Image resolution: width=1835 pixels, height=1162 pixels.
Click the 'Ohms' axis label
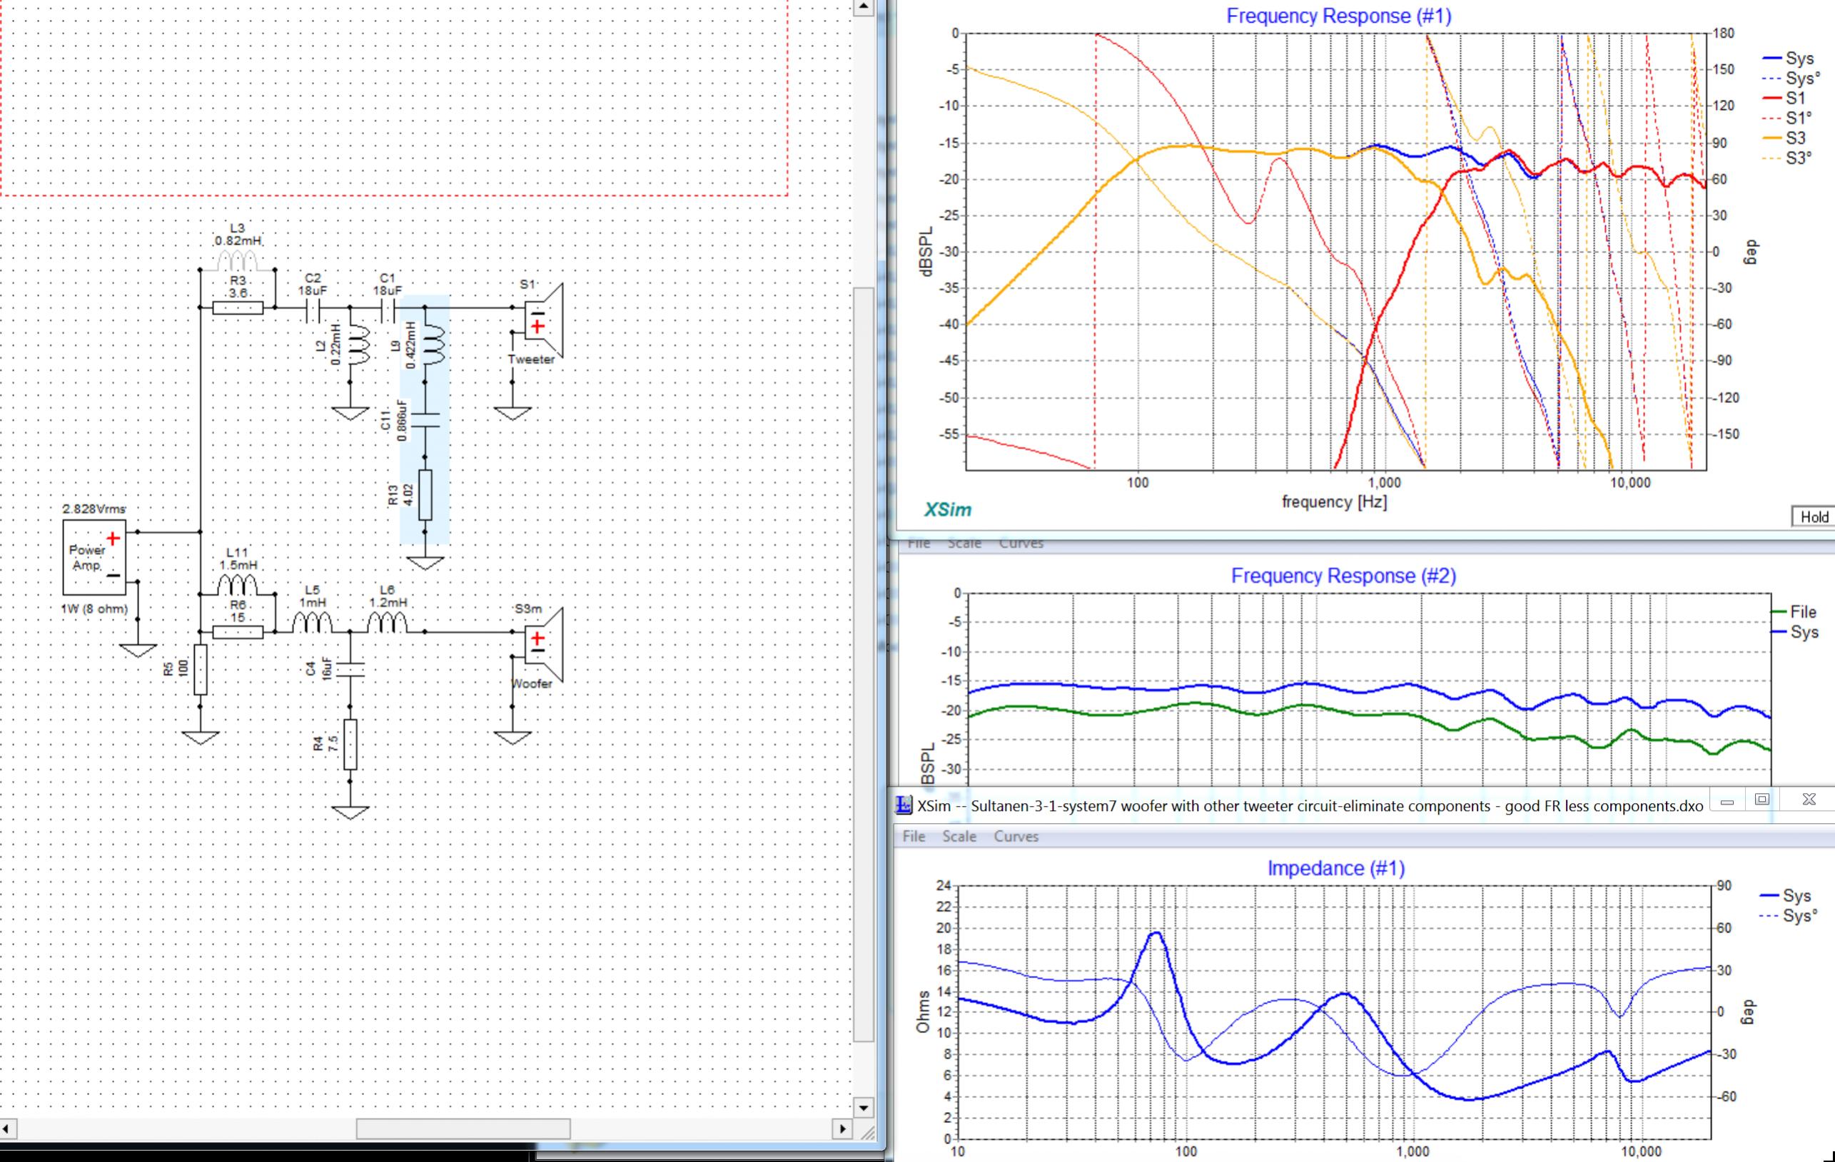(x=923, y=1011)
